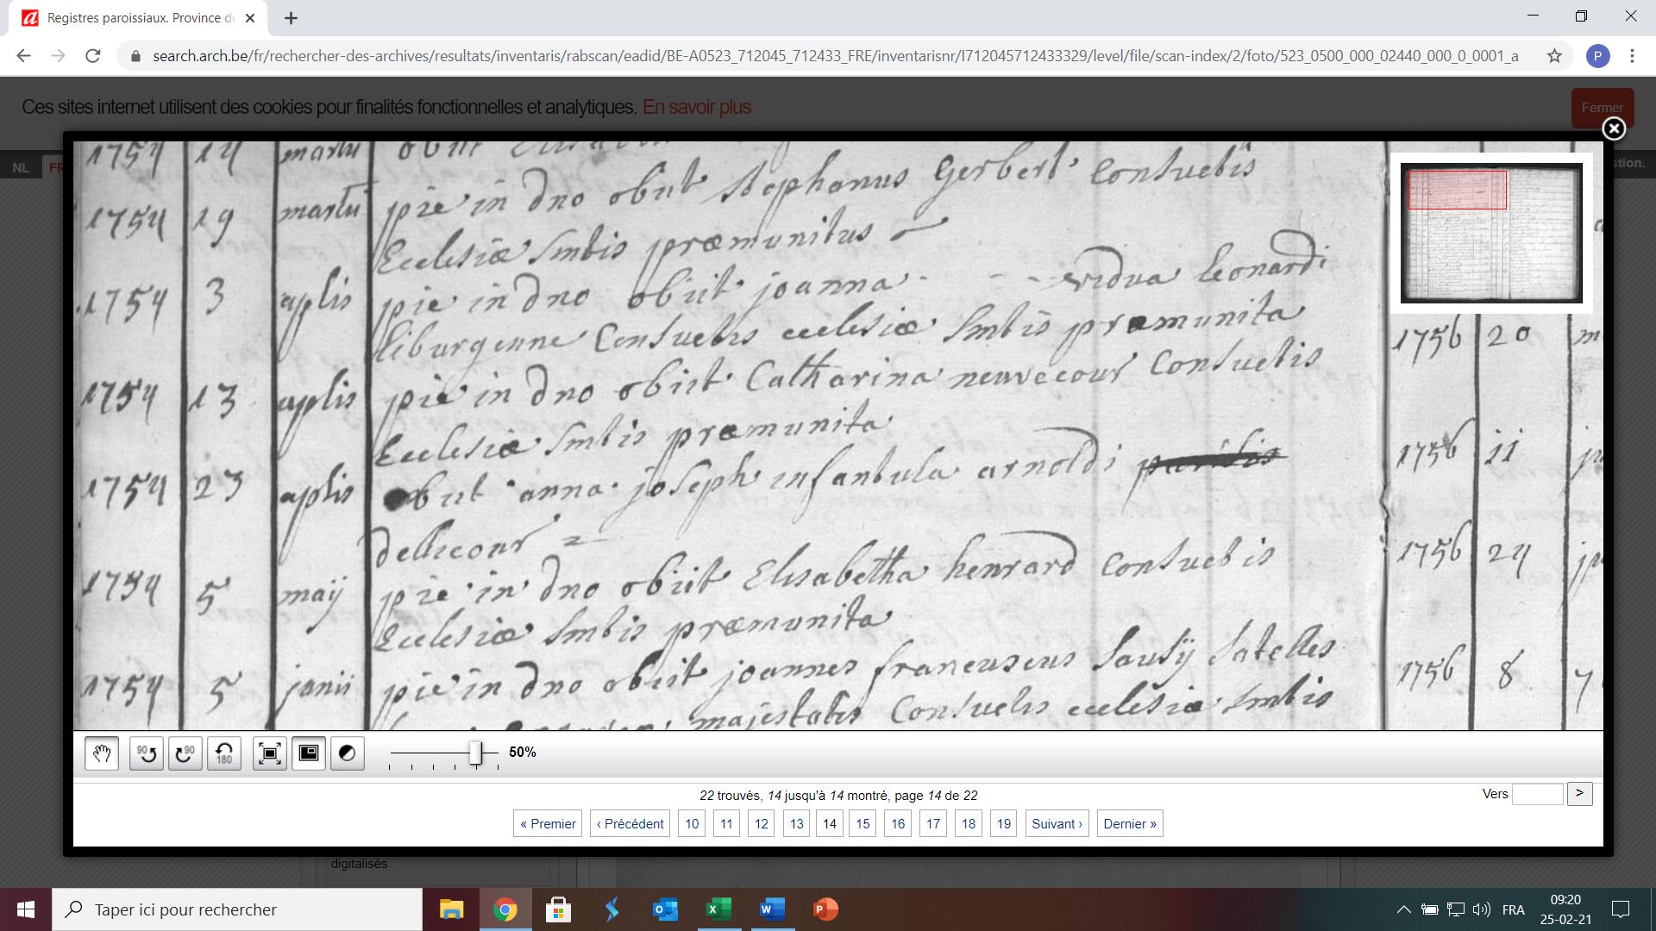Rotate image 90 degrees clockwise
This screenshot has width=1656, height=931.
click(185, 753)
